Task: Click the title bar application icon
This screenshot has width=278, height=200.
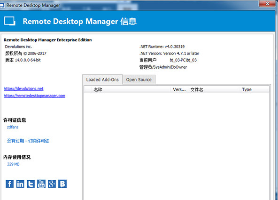Action: point(2,5)
